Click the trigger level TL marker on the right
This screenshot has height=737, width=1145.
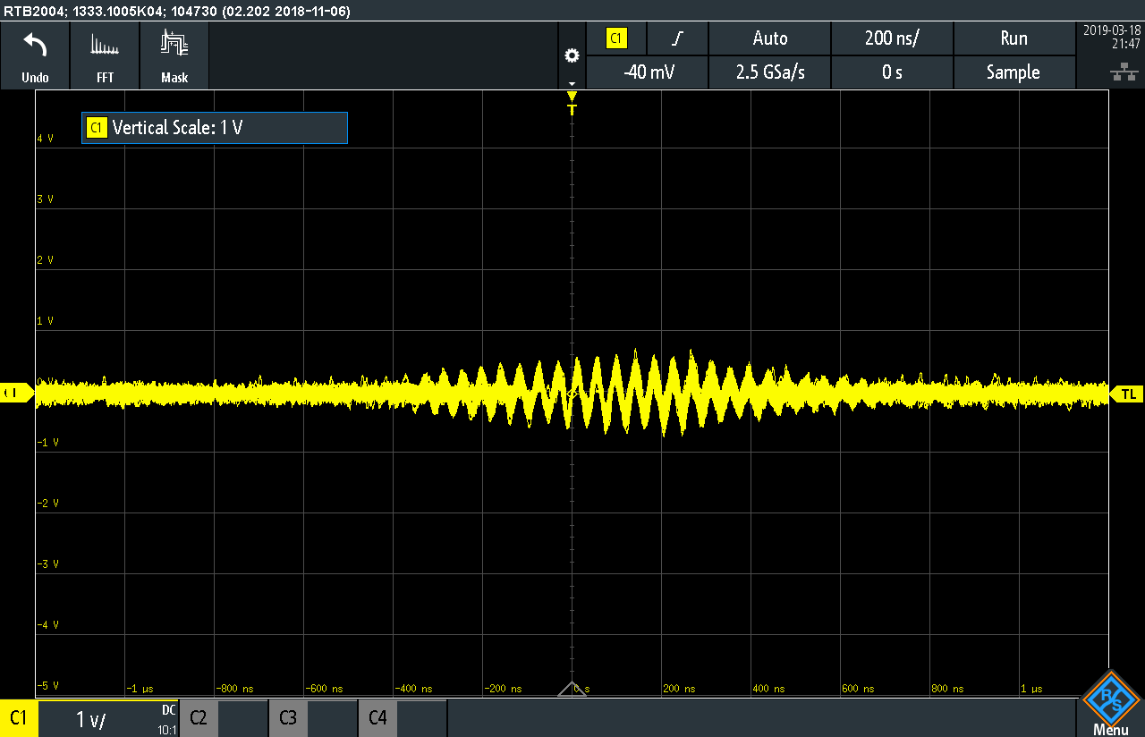[x=1127, y=394]
